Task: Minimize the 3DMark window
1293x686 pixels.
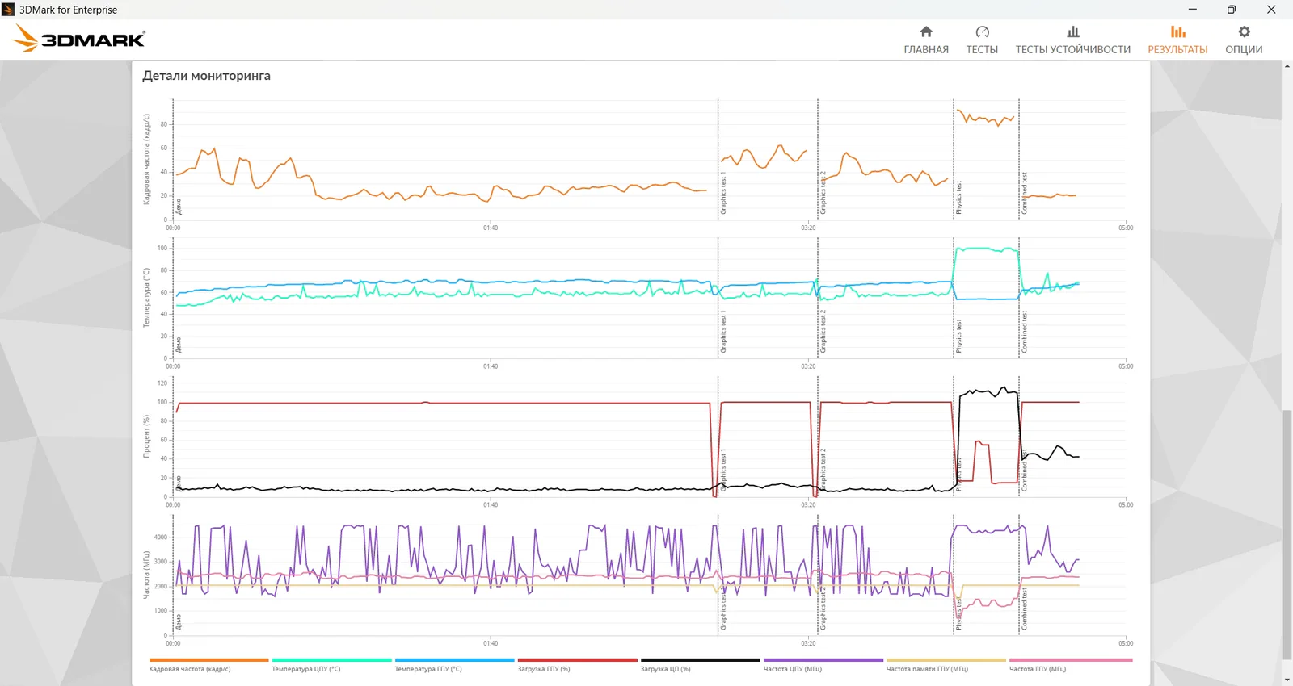Action: [1193, 10]
